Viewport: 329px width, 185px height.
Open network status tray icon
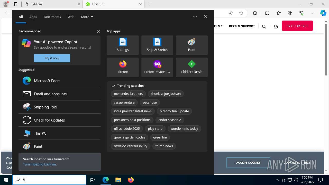[x=290, y=180]
